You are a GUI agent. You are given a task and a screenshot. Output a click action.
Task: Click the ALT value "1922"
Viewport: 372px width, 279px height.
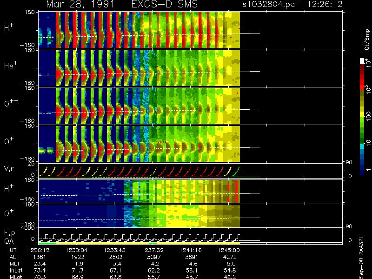click(x=78, y=257)
